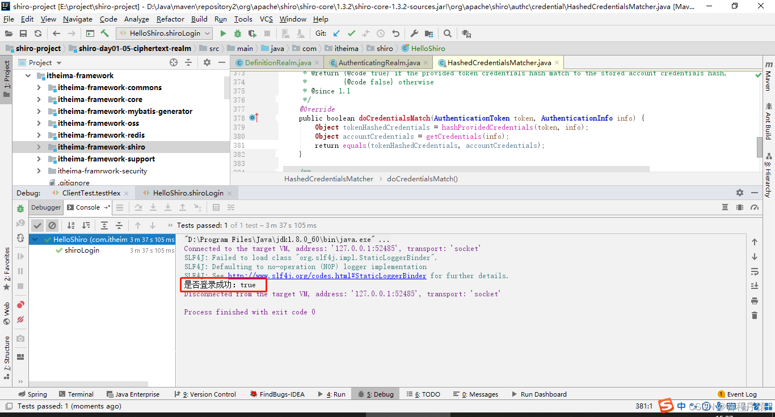The height and width of the screenshot is (417, 775).
Task: Toggle Show Passed tests checkmark button
Action: [37, 225]
